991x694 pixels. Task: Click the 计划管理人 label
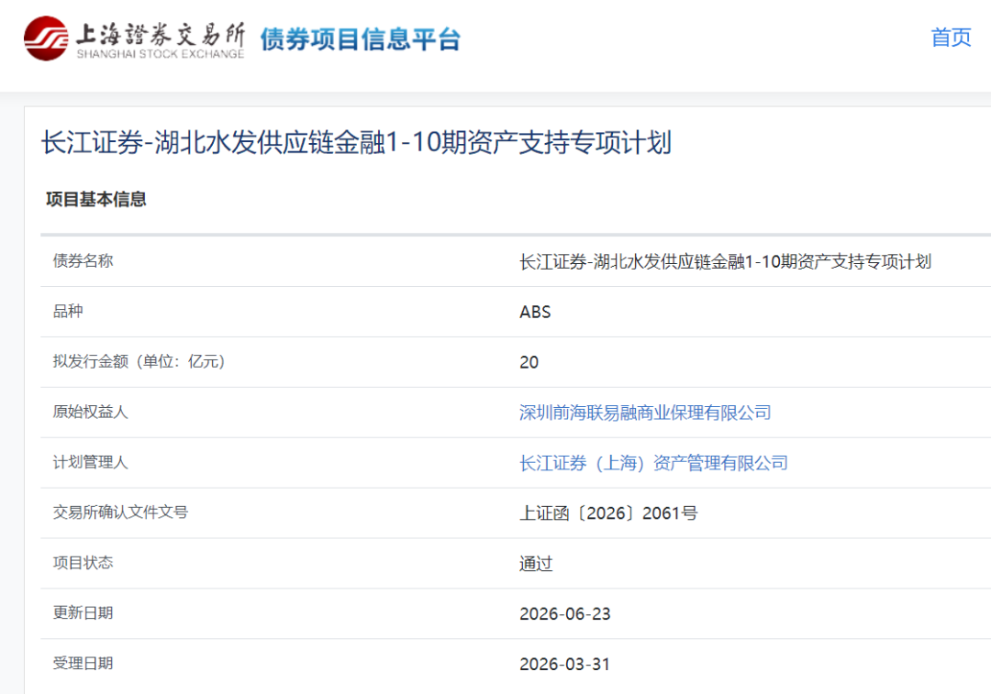[90, 463]
